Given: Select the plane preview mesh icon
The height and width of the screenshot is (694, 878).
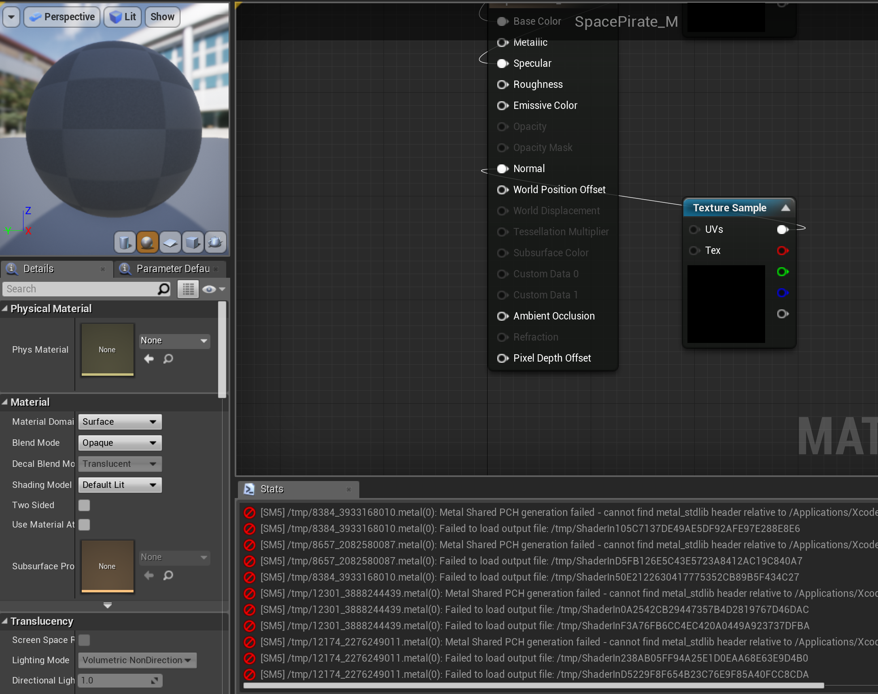Looking at the screenshot, I should click(170, 243).
